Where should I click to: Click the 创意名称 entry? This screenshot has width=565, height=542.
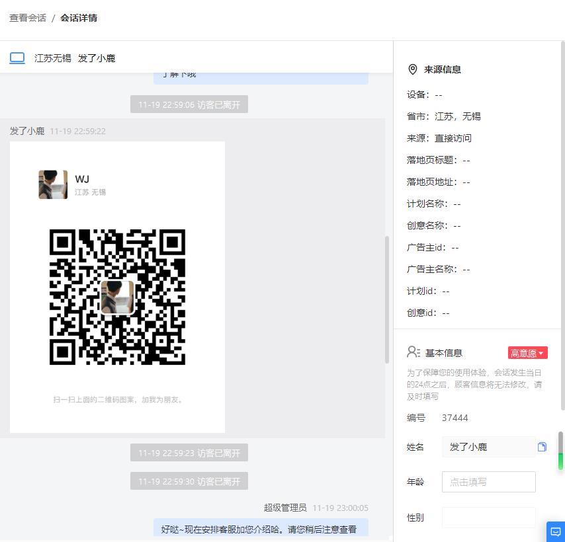pyautogui.click(x=433, y=225)
